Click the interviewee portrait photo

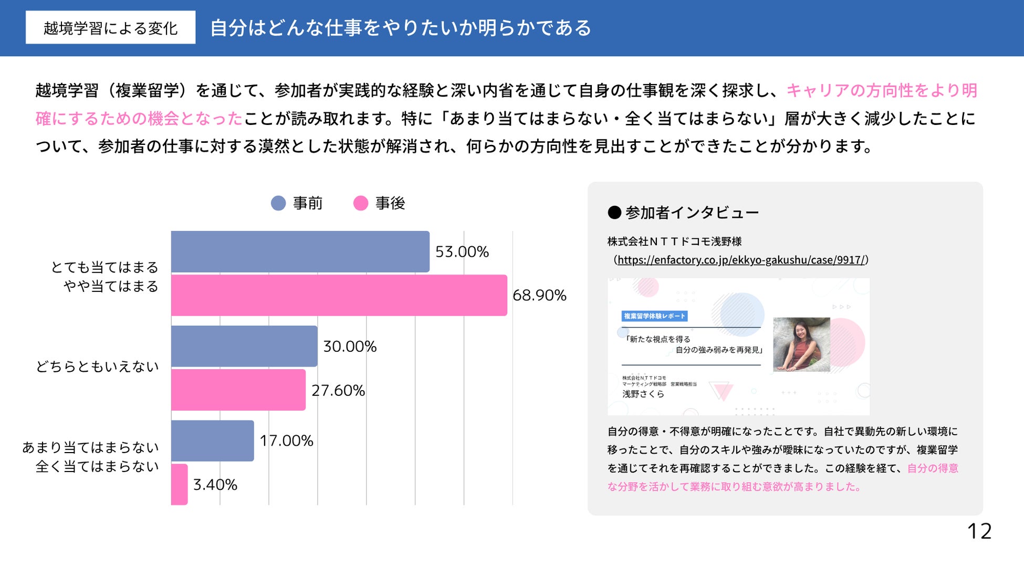pos(801,344)
